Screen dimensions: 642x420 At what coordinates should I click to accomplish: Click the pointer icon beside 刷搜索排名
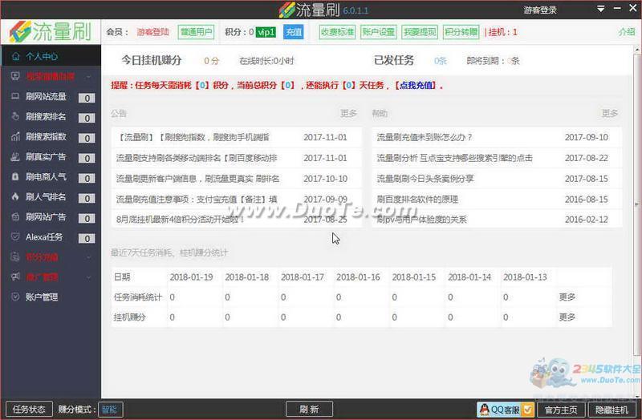15,116
